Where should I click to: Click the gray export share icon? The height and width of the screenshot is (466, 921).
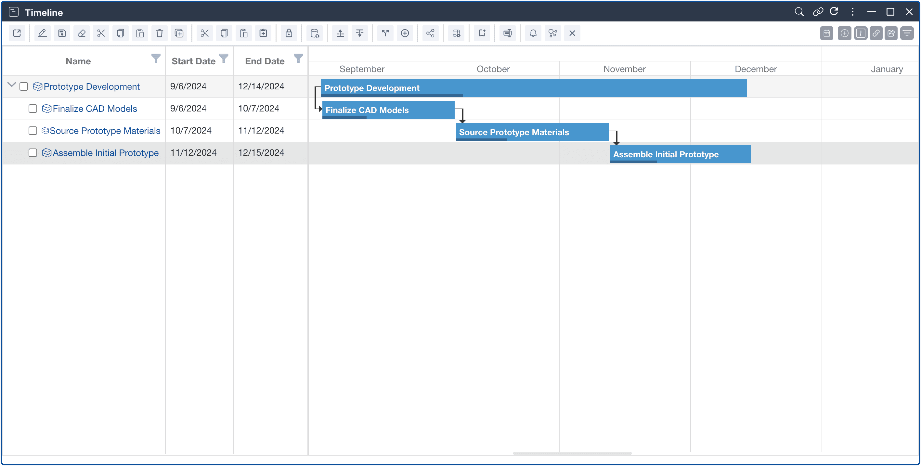(891, 33)
